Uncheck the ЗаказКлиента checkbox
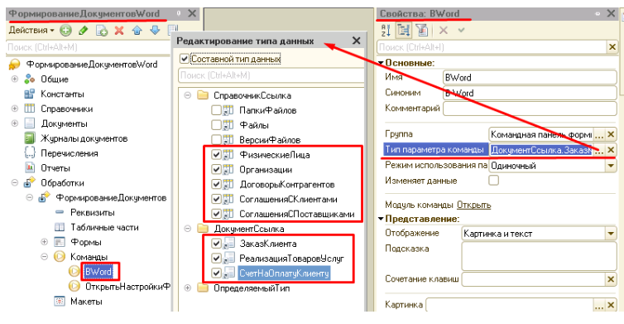Viewport: 624px width, 324px height. [216, 244]
